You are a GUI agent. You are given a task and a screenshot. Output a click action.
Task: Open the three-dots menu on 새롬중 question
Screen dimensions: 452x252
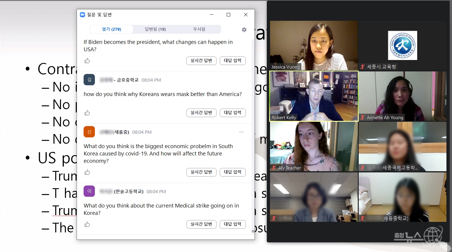pos(241,132)
